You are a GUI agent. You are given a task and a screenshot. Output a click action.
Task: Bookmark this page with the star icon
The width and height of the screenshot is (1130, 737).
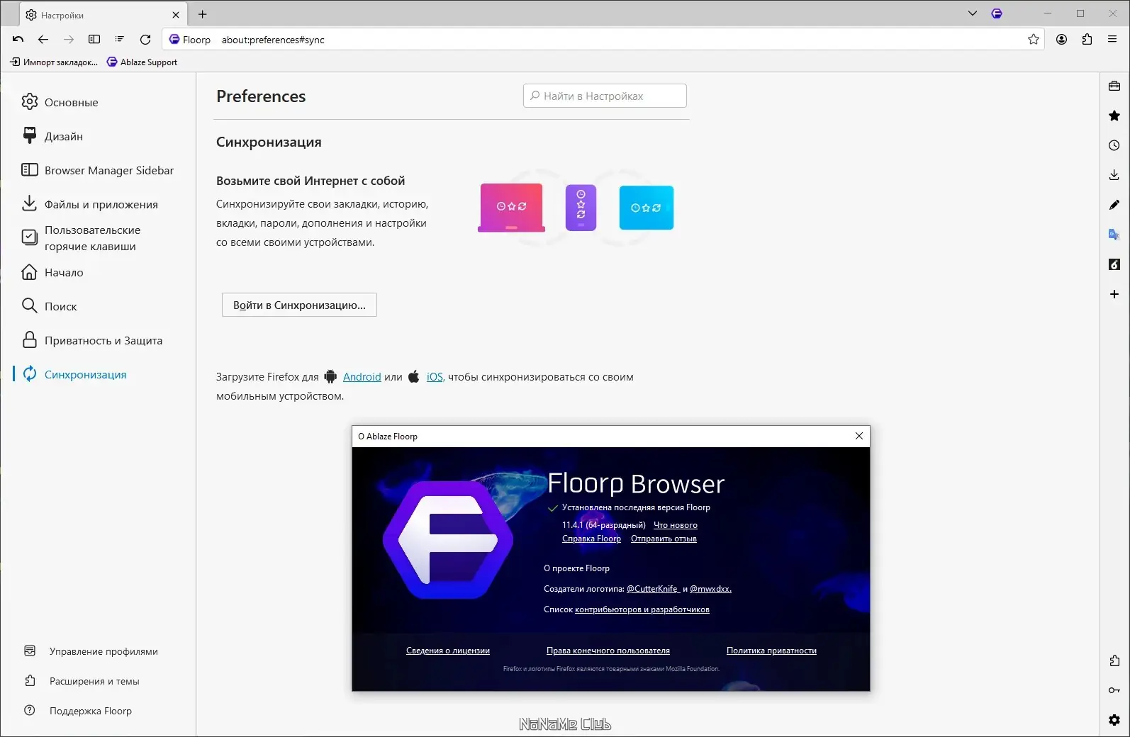point(1034,40)
